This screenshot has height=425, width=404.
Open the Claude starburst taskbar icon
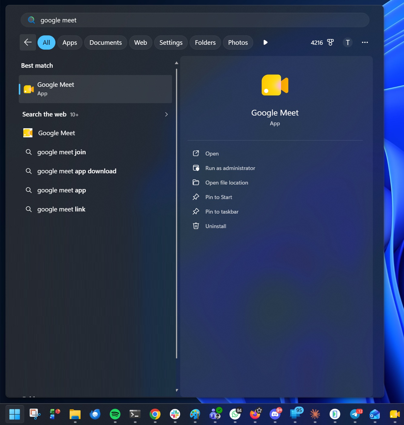click(315, 414)
